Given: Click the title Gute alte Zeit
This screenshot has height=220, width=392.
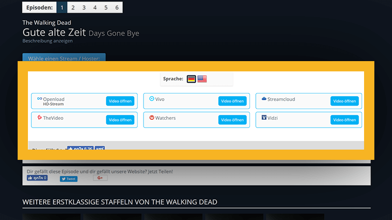Looking at the screenshot, I should point(54,32).
